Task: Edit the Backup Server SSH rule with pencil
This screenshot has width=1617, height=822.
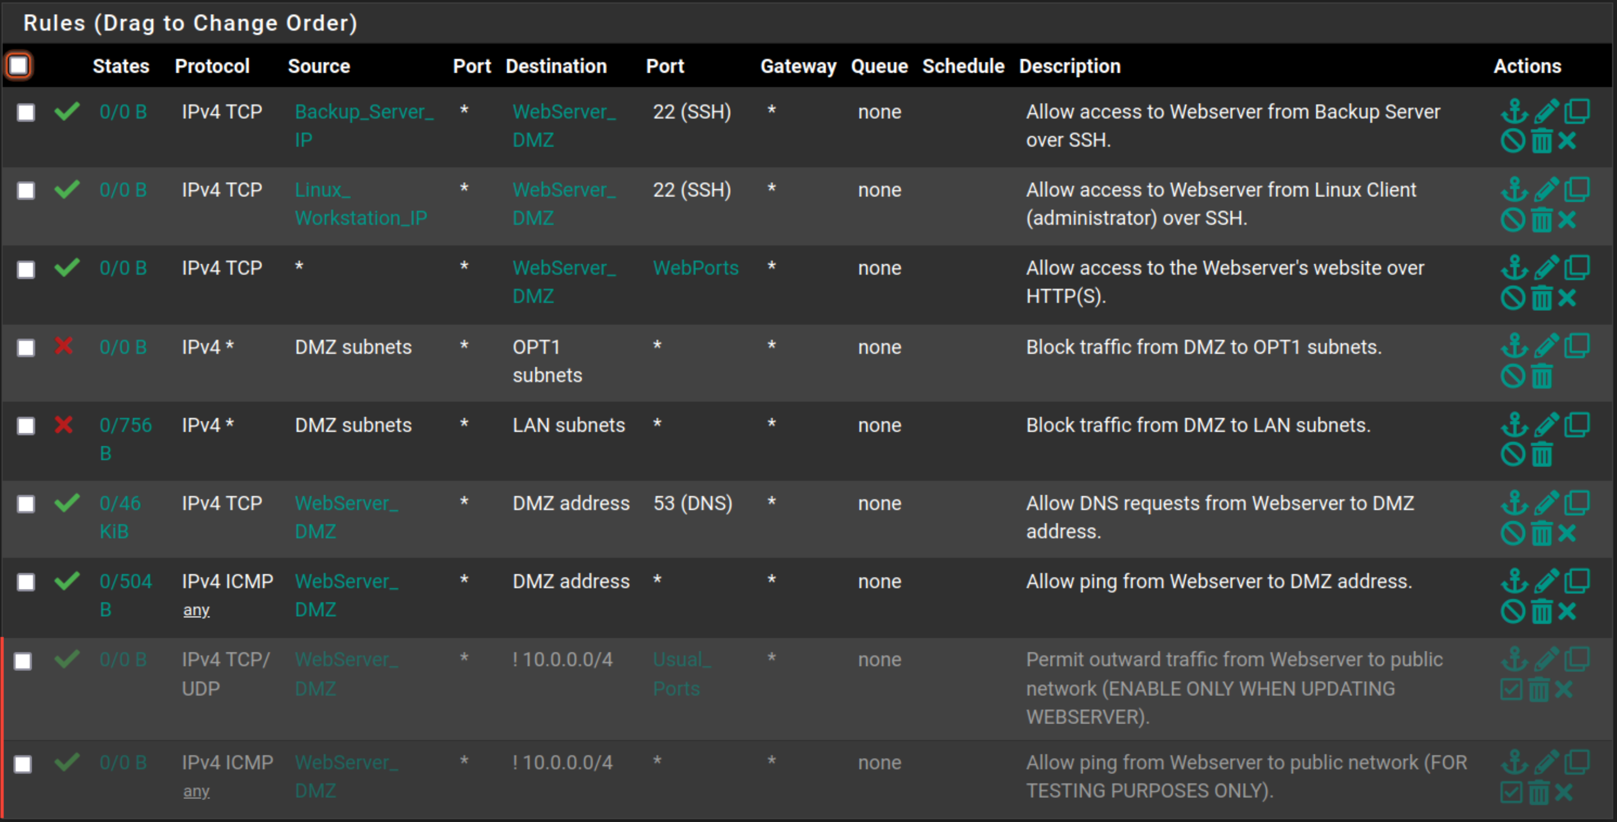Action: 1546,111
